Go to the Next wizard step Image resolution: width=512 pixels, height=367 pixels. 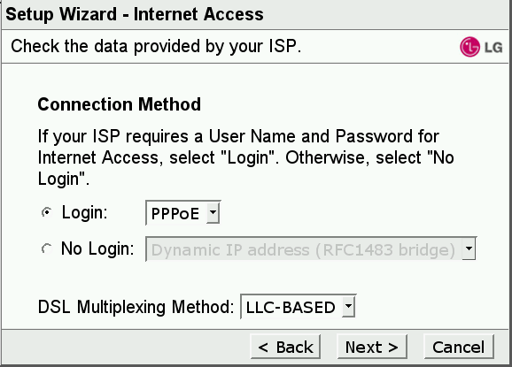[x=372, y=347]
